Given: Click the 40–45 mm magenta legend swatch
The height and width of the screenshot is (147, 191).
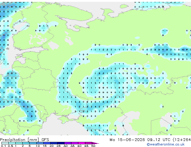Looking at the screenshot, I should click(x=82, y=143).
